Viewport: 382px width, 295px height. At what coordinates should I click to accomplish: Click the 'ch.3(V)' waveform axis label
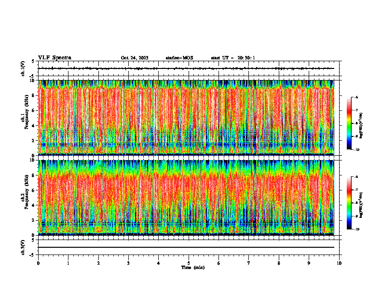(x=23, y=247)
